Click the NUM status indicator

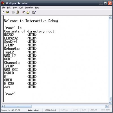[x=84, y=110]
